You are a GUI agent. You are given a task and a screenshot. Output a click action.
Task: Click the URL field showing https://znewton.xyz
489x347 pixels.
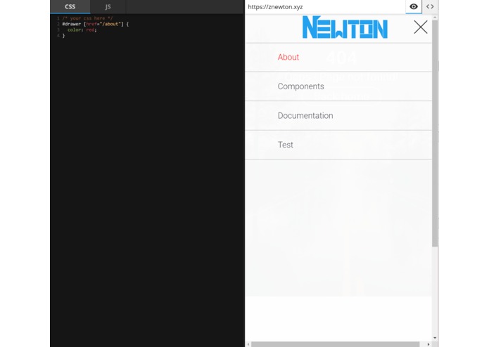(325, 7)
